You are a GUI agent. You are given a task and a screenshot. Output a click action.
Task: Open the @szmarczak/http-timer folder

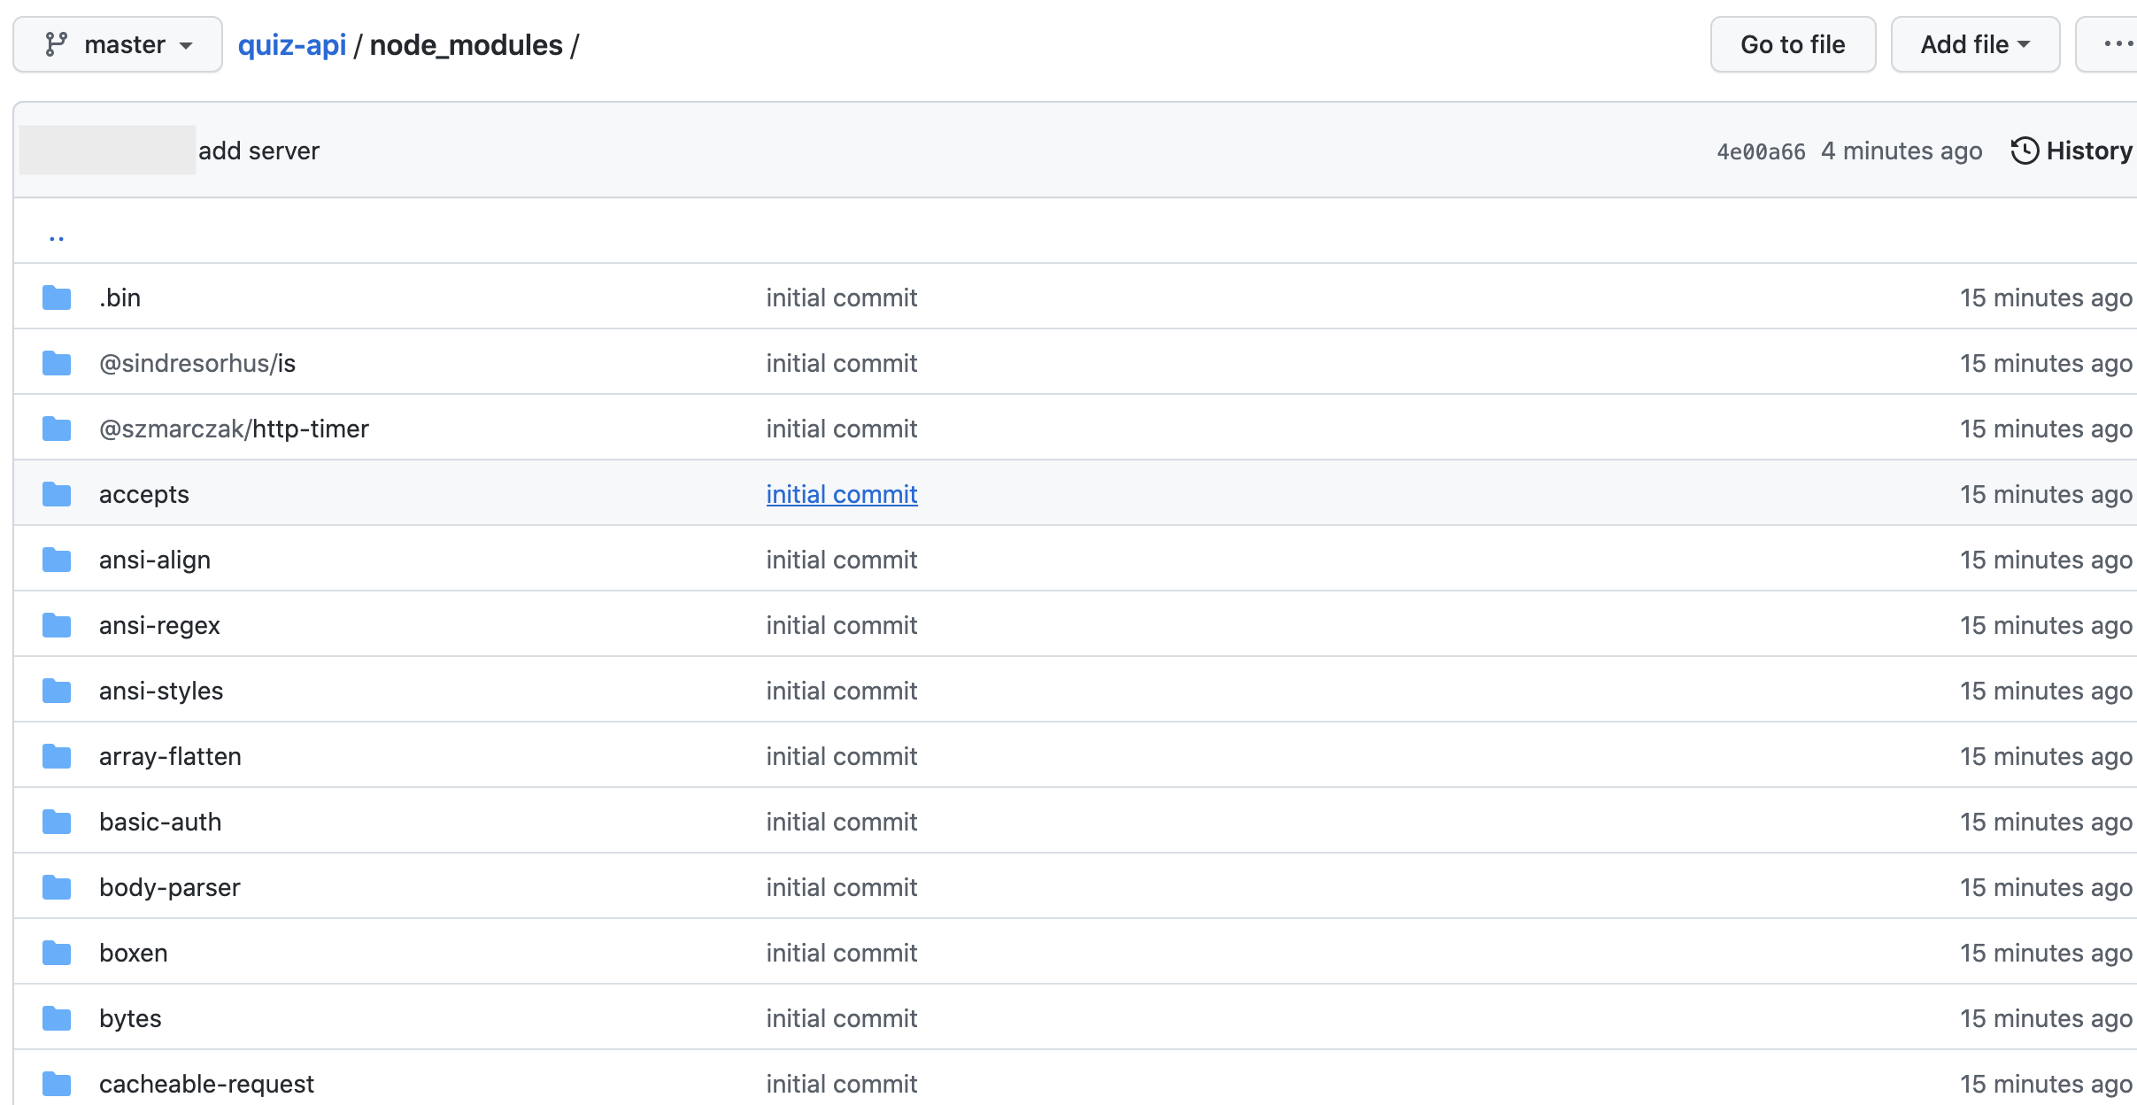point(234,429)
